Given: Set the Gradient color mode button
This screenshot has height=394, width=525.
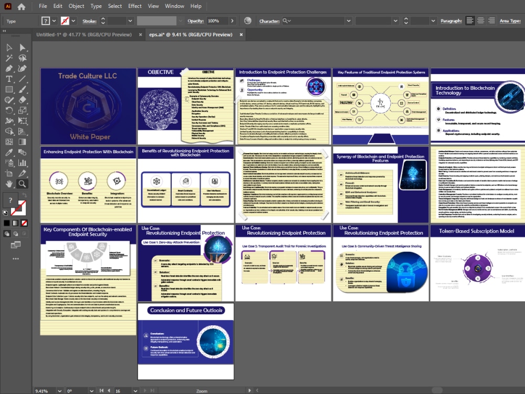Looking at the screenshot, I should [x=15, y=223].
